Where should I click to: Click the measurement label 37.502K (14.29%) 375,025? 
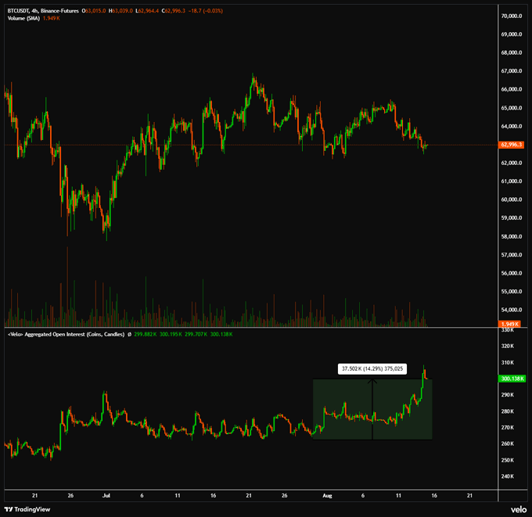pyautogui.click(x=372, y=368)
